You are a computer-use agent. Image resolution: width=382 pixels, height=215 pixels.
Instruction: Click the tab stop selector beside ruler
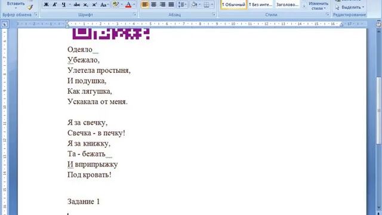pos(5,24)
